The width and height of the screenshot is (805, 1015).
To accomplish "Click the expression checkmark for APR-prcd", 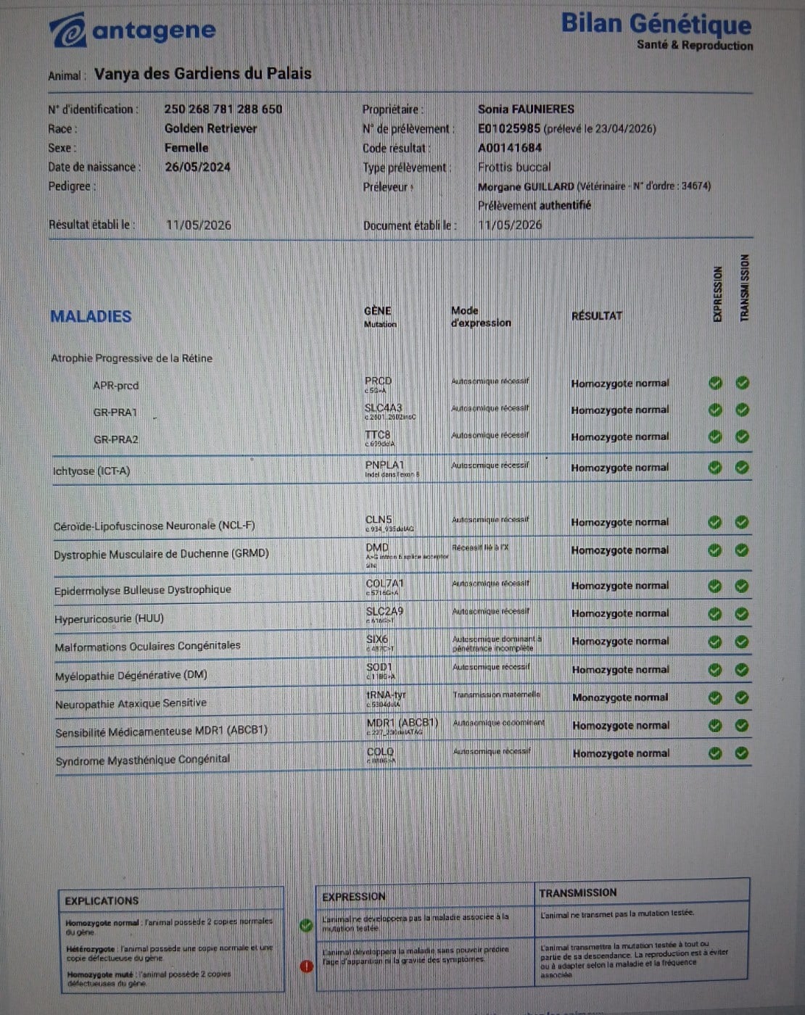I will click(x=715, y=383).
